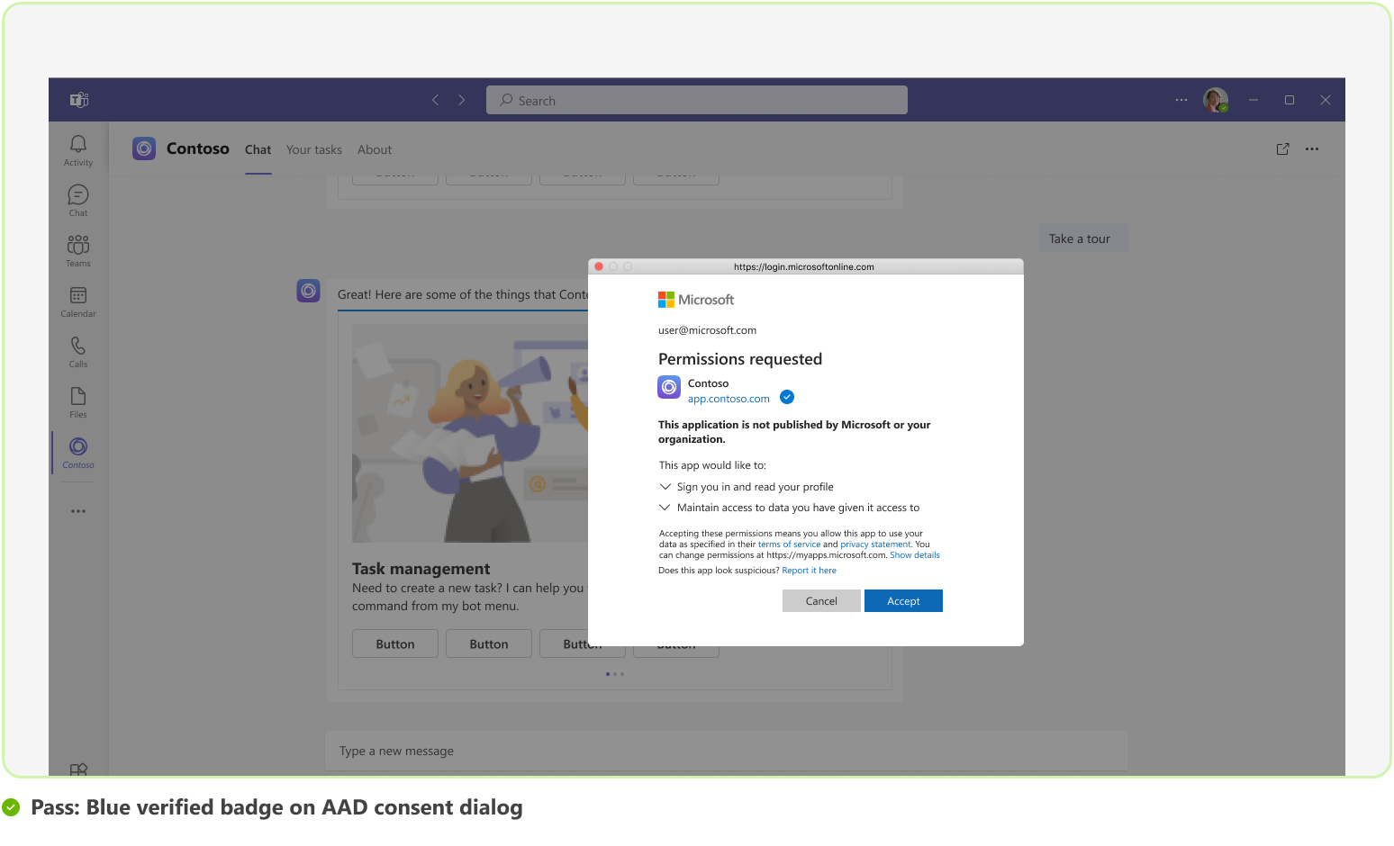Open the app.contoso.com link
The width and height of the screenshot is (1394, 846).
(x=729, y=399)
